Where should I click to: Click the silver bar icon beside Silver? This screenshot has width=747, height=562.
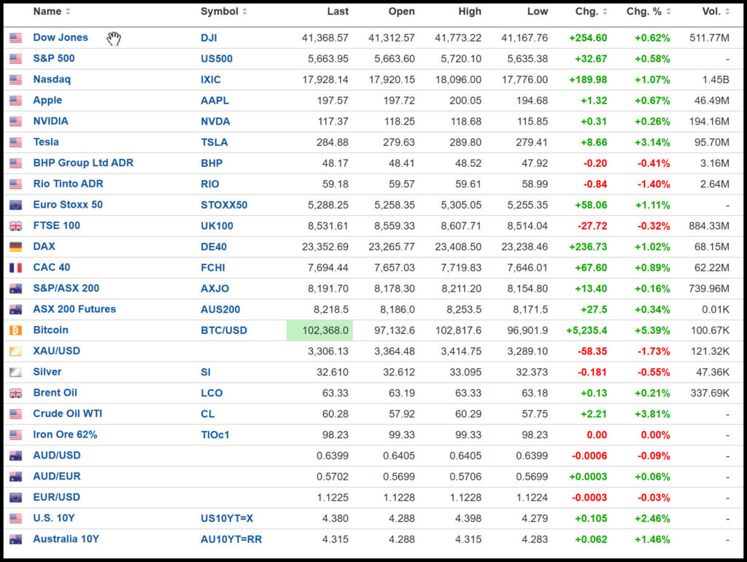tap(16, 372)
